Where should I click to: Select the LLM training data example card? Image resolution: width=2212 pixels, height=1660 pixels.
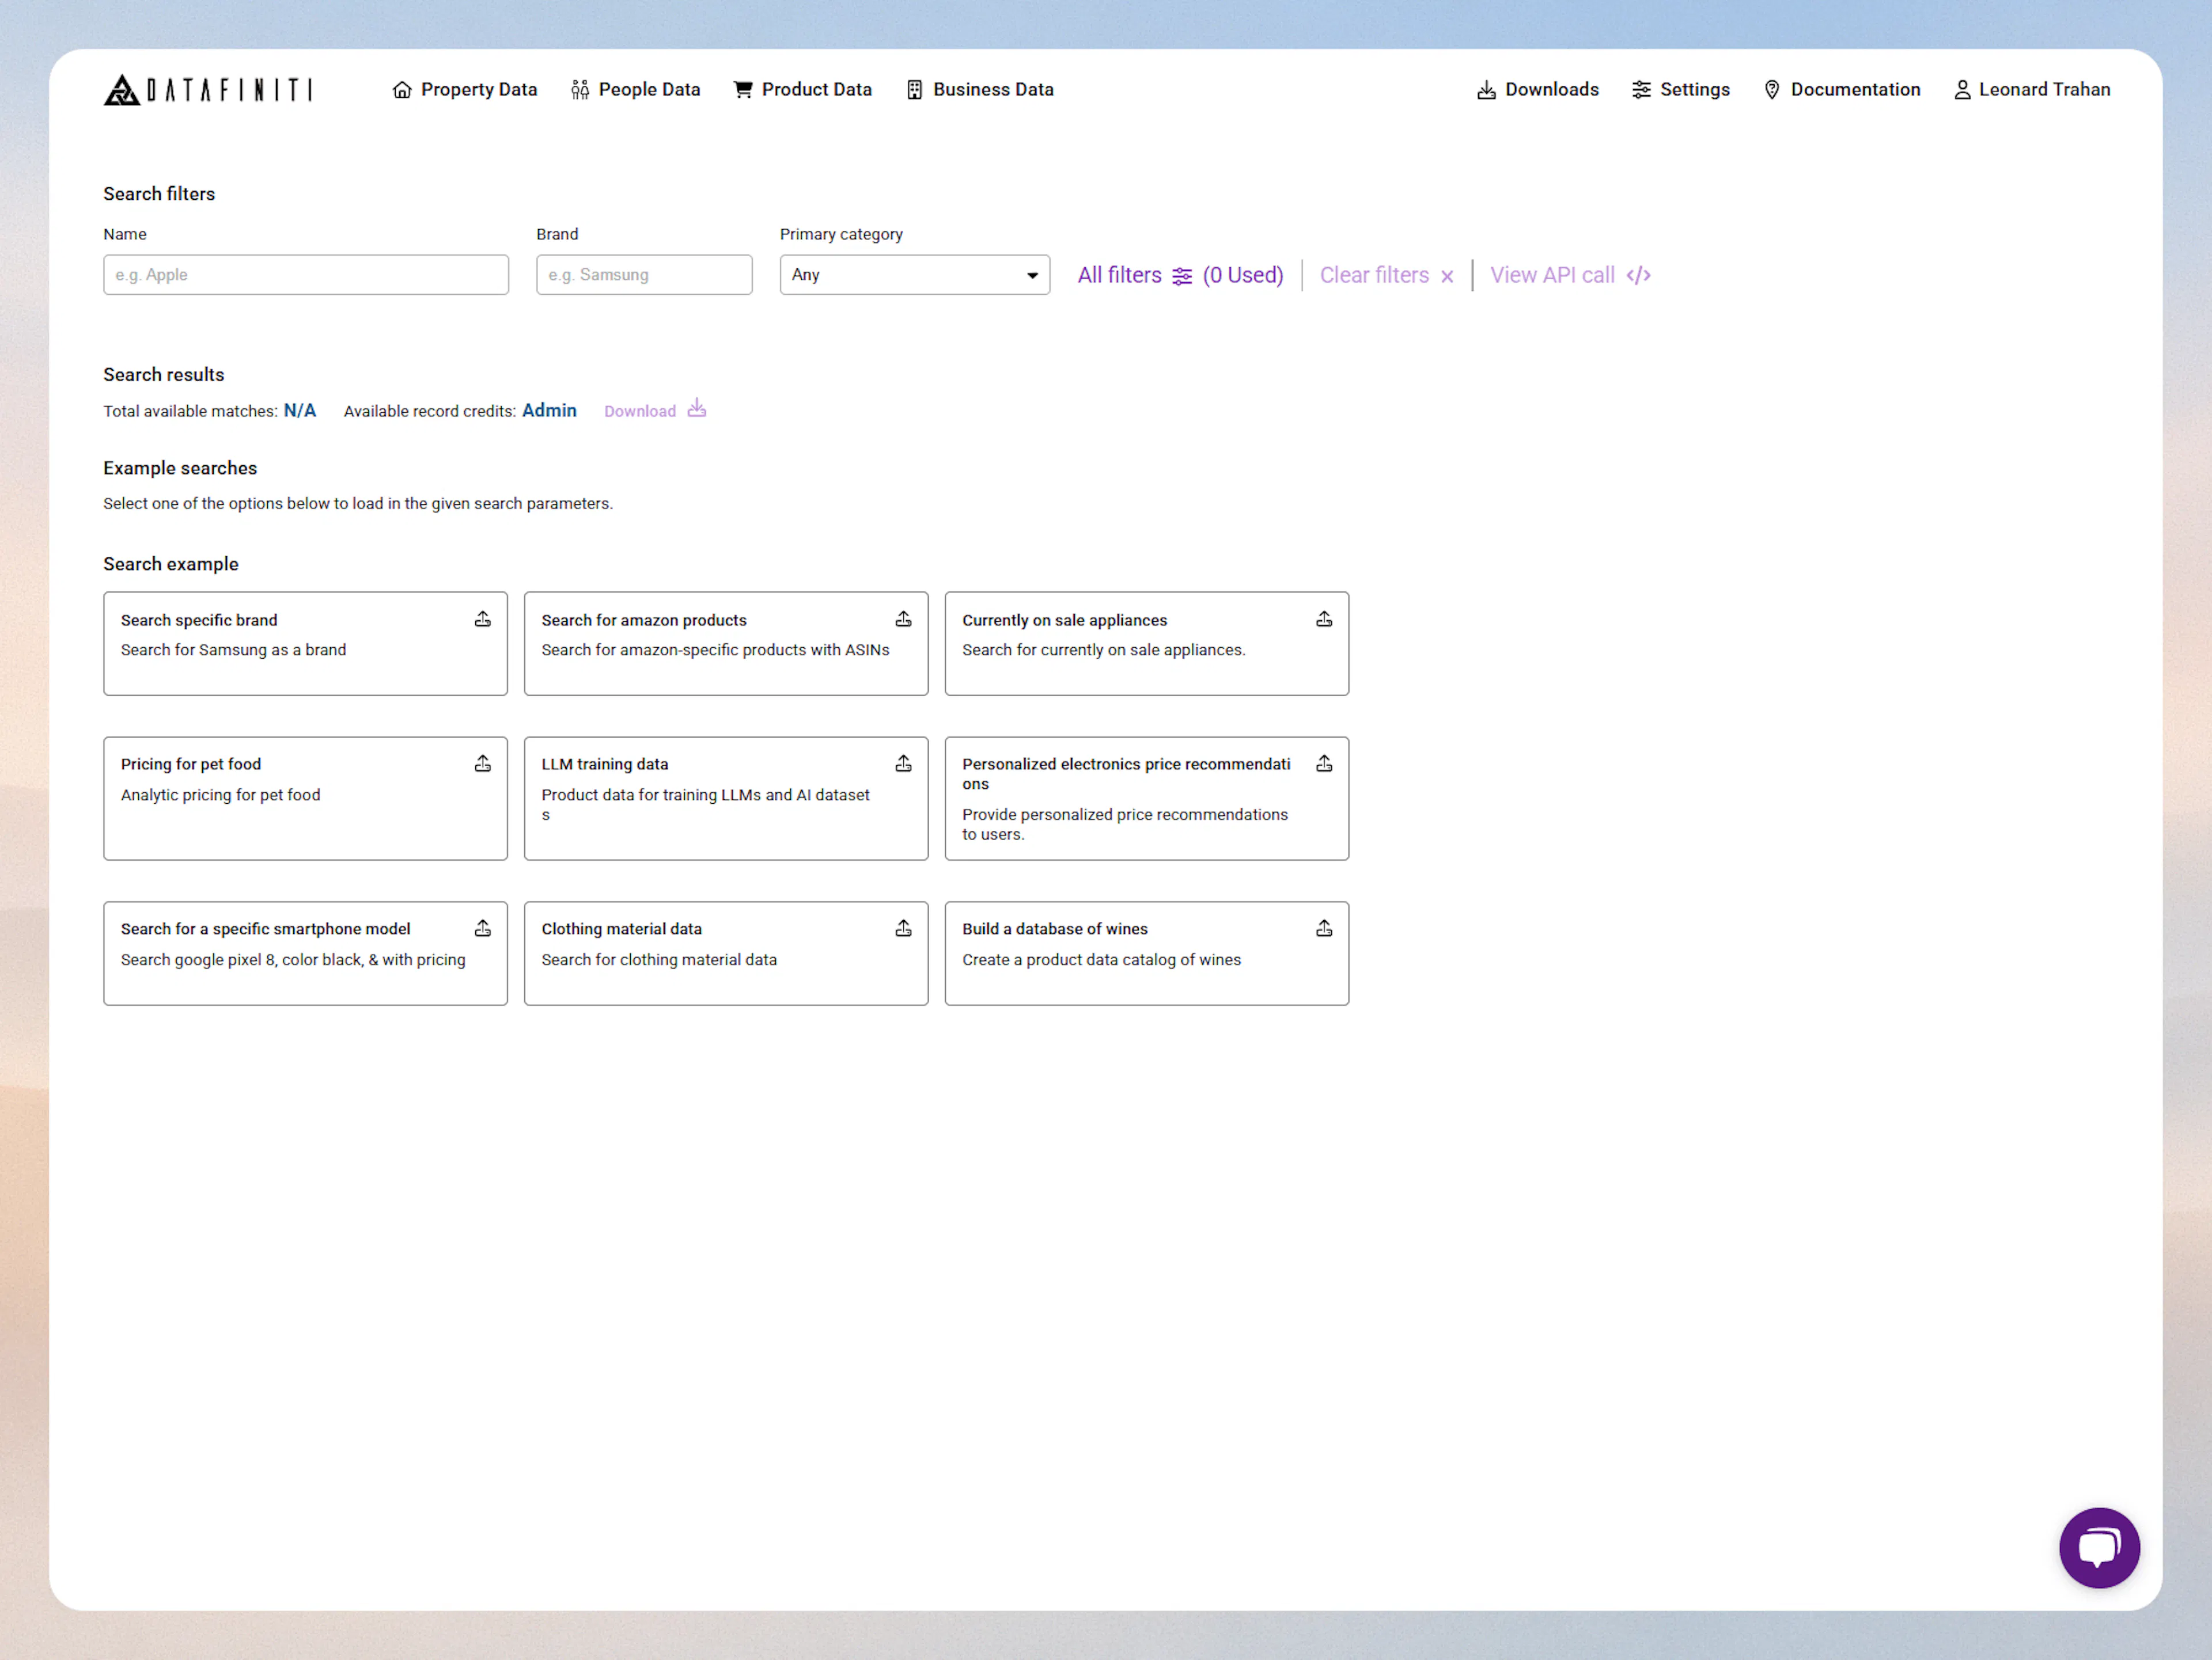tap(725, 797)
